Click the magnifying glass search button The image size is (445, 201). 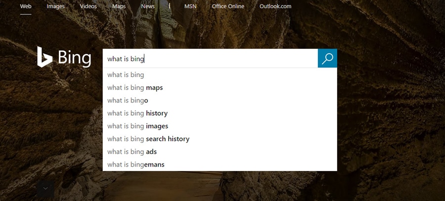pos(327,59)
